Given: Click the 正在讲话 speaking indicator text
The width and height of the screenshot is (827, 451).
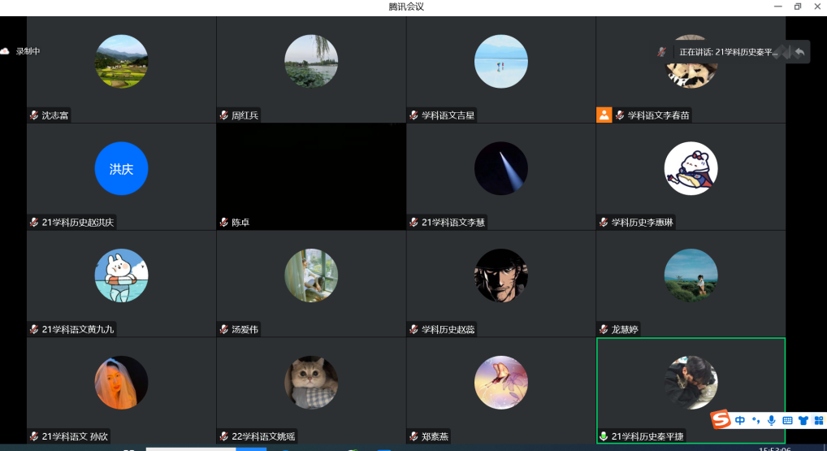Looking at the screenshot, I should coord(728,52).
